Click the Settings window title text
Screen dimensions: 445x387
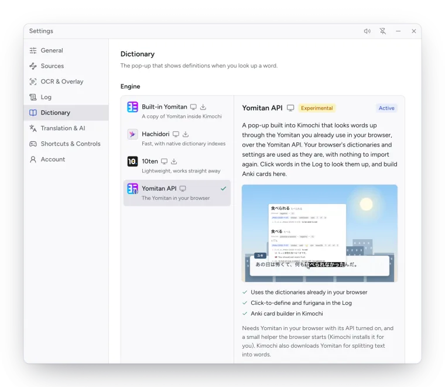click(x=41, y=31)
